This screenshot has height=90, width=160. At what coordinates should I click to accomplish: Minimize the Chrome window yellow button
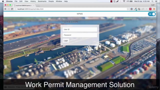point(8,5)
